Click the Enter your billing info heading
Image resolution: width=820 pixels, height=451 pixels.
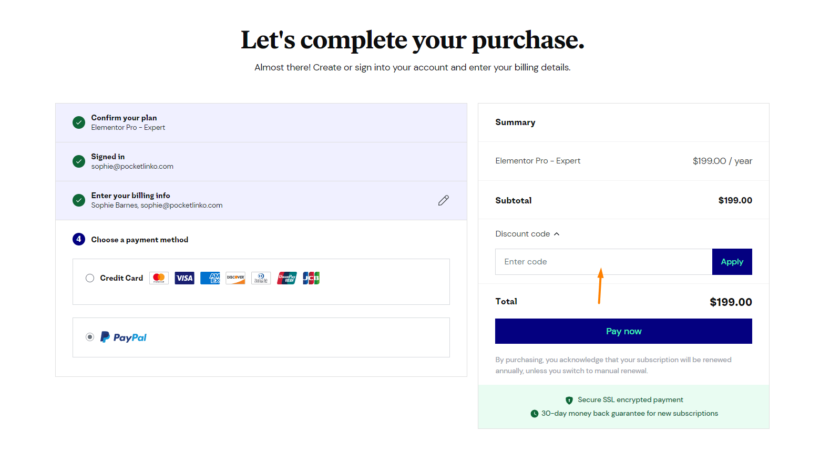coord(130,196)
